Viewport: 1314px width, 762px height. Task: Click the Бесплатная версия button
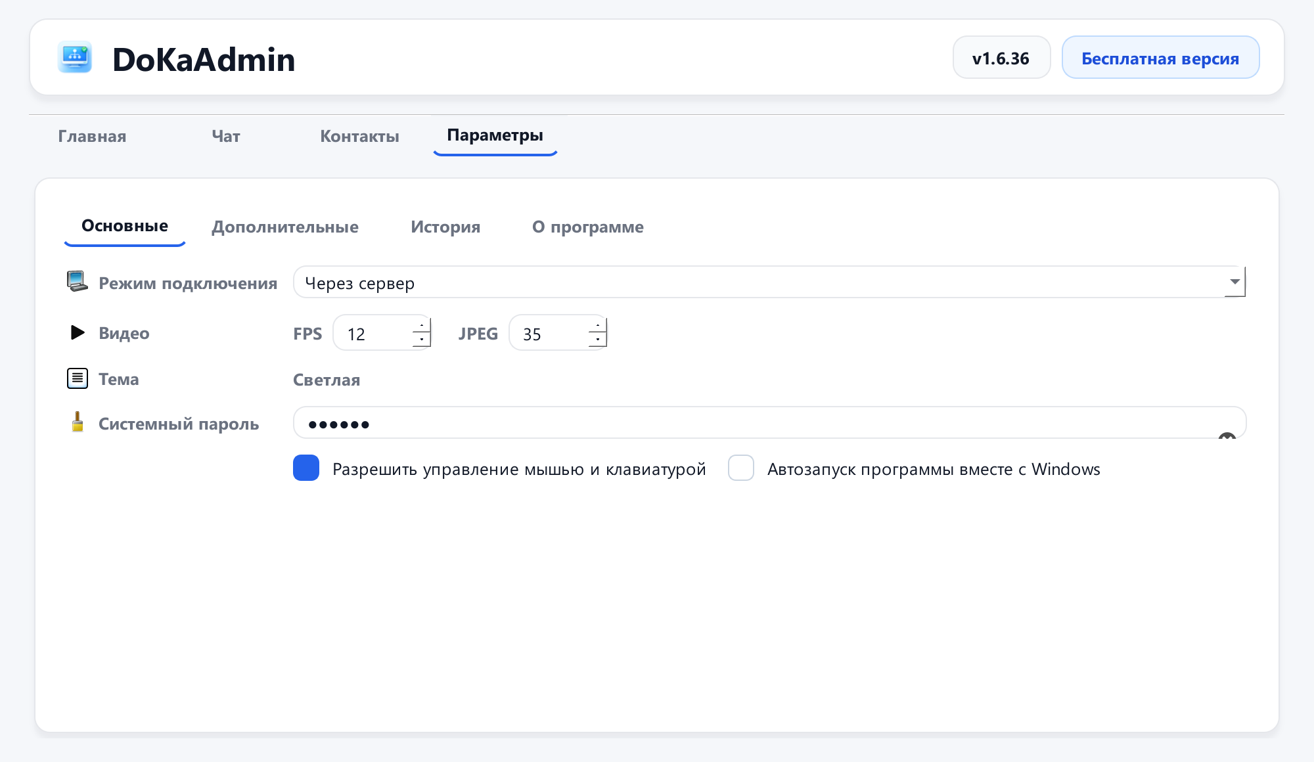[1161, 58]
